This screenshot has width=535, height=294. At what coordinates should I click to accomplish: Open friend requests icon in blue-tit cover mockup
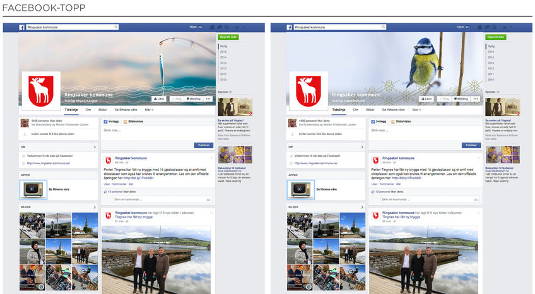coord(479,27)
